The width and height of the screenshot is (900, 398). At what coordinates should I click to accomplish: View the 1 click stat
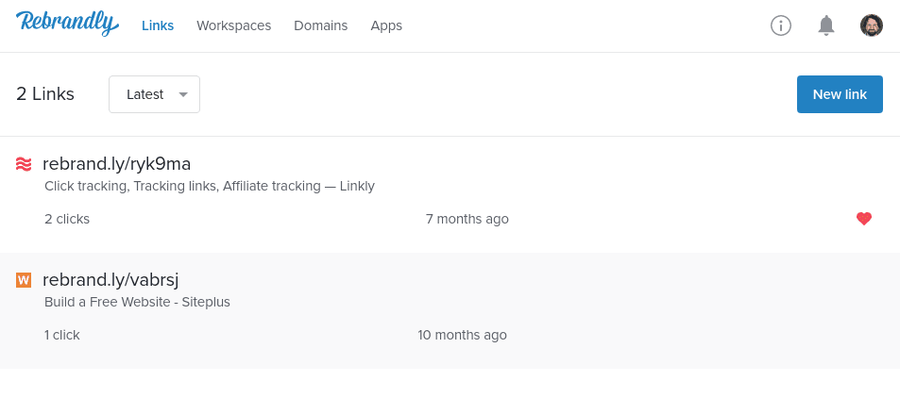[x=62, y=335]
